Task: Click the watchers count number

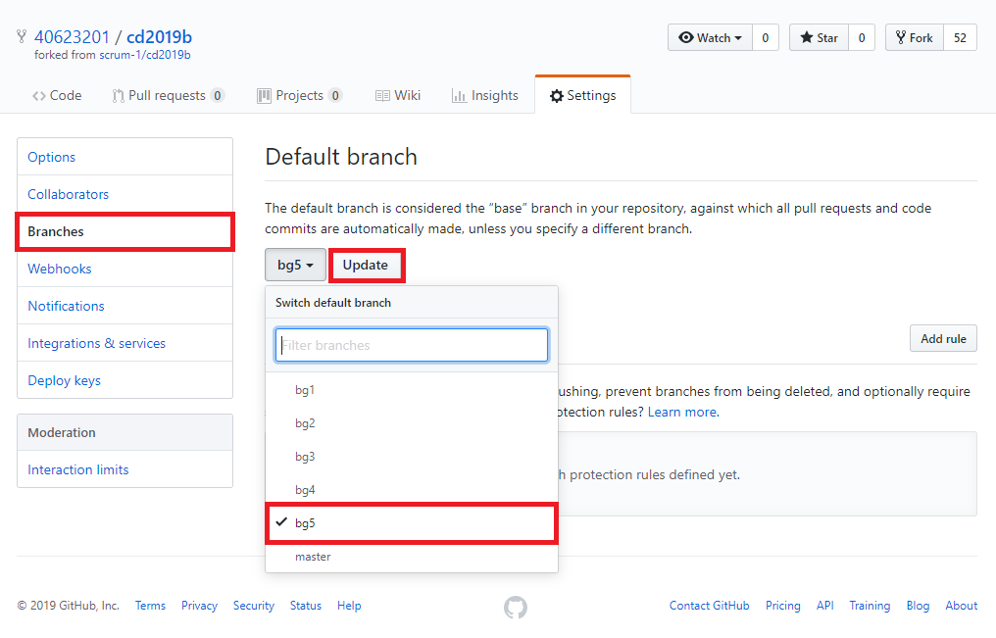Action: tap(766, 37)
